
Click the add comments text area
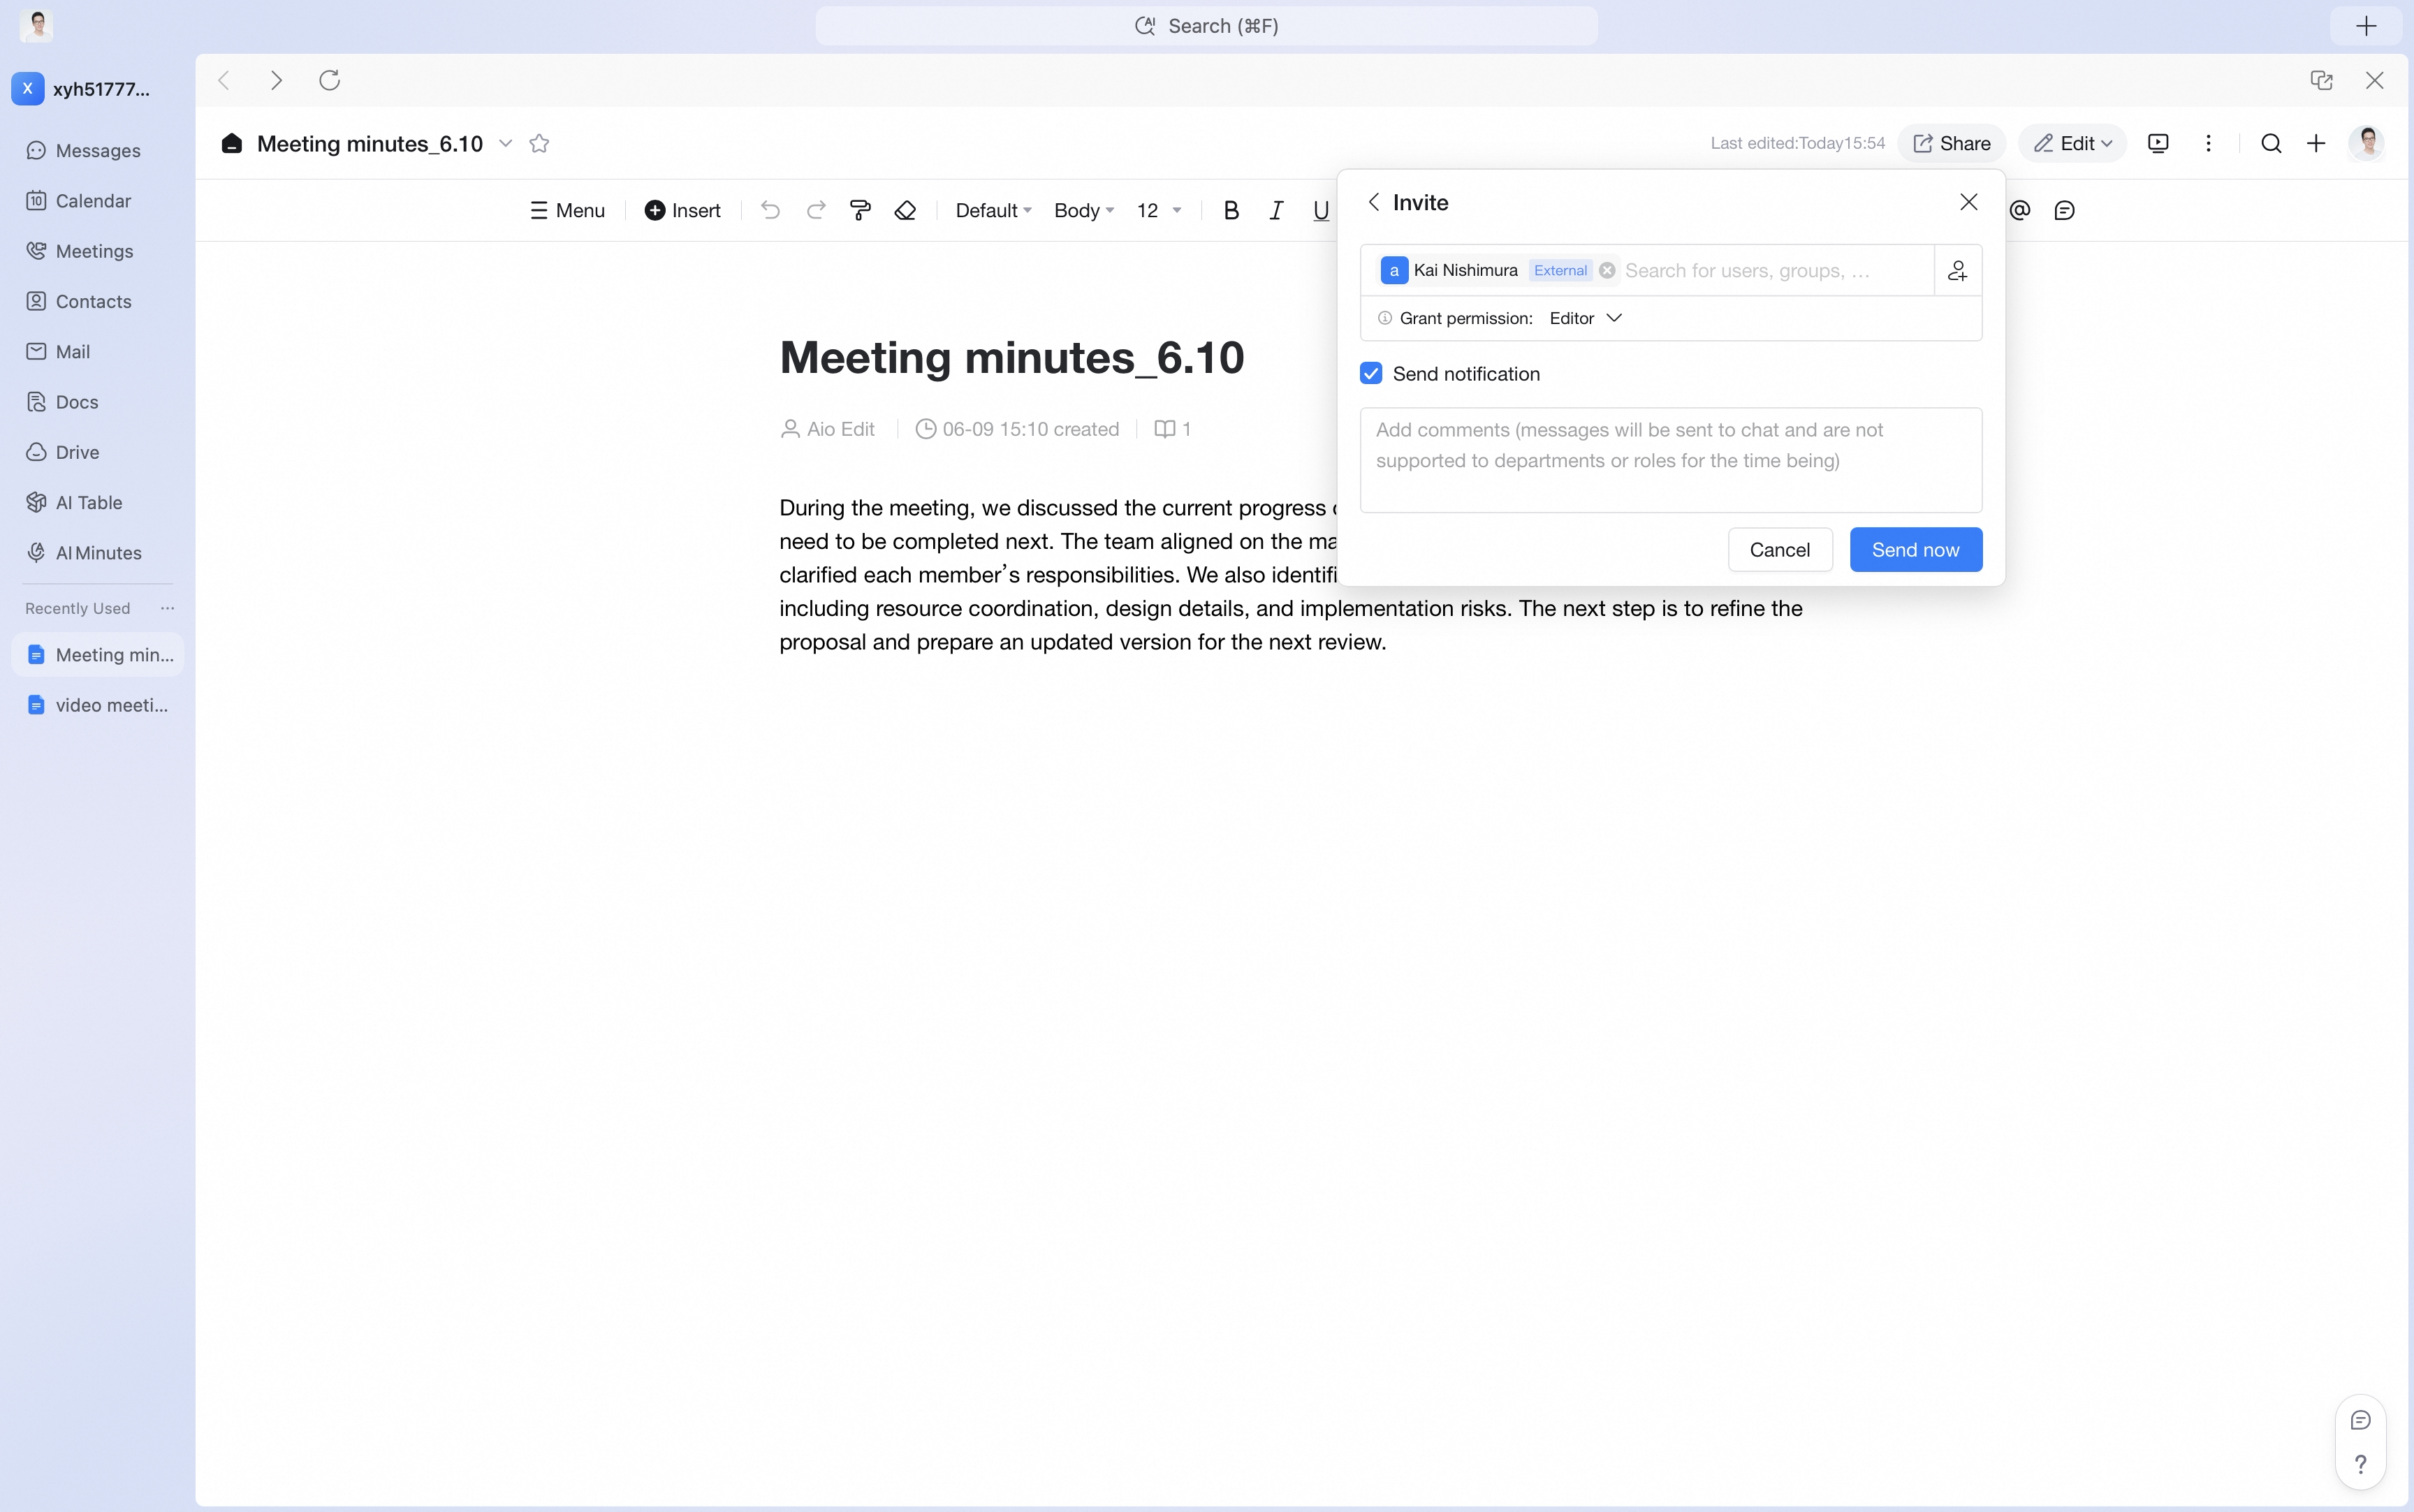(1670, 460)
